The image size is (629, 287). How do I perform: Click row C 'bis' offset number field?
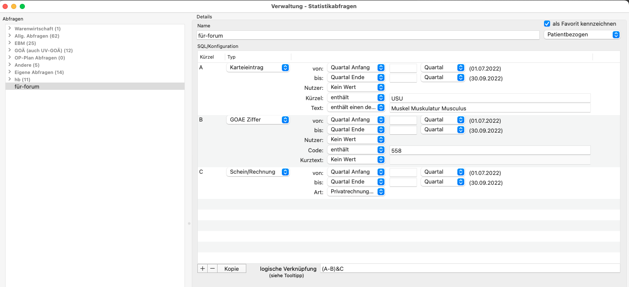(403, 182)
